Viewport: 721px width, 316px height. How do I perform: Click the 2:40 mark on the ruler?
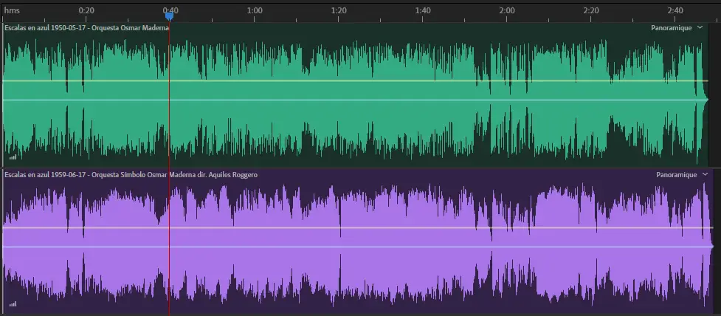tap(675, 10)
